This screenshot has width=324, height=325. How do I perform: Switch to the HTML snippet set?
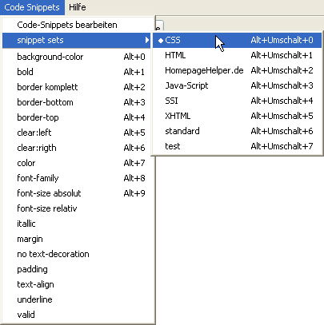coord(237,55)
